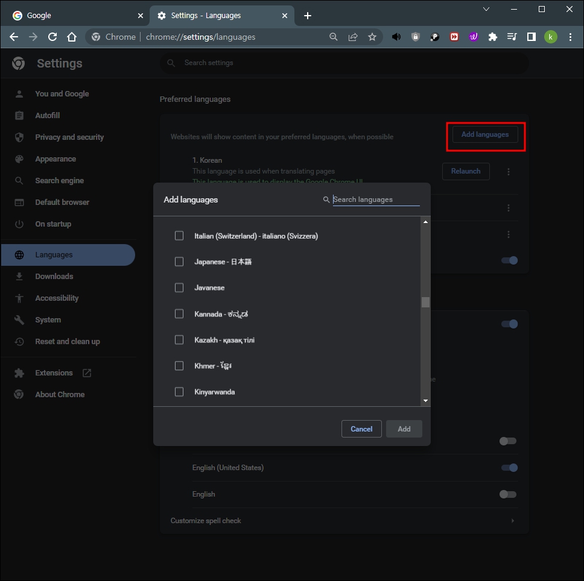Screen dimensions: 584x581
Task: Open the home page icon
Action: pos(72,37)
